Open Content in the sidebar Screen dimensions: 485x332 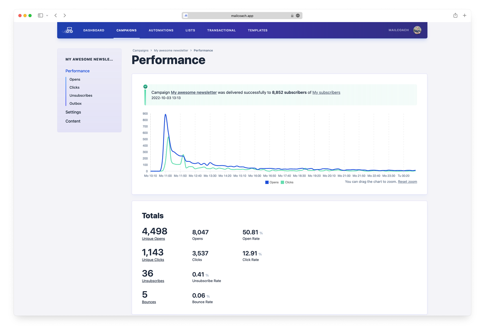click(x=73, y=121)
